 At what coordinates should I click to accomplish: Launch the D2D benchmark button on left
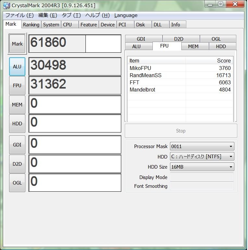(17, 164)
